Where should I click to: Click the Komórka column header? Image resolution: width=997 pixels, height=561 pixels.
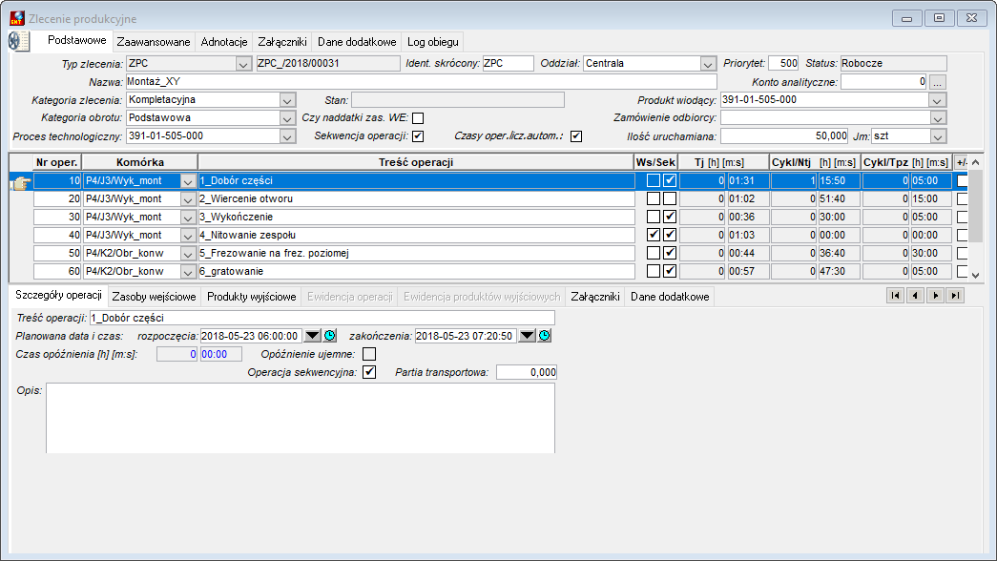point(140,162)
